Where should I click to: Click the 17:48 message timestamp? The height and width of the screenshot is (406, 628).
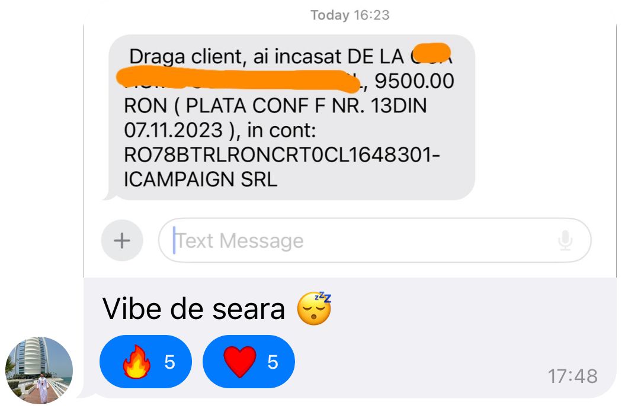coord(572,376)
